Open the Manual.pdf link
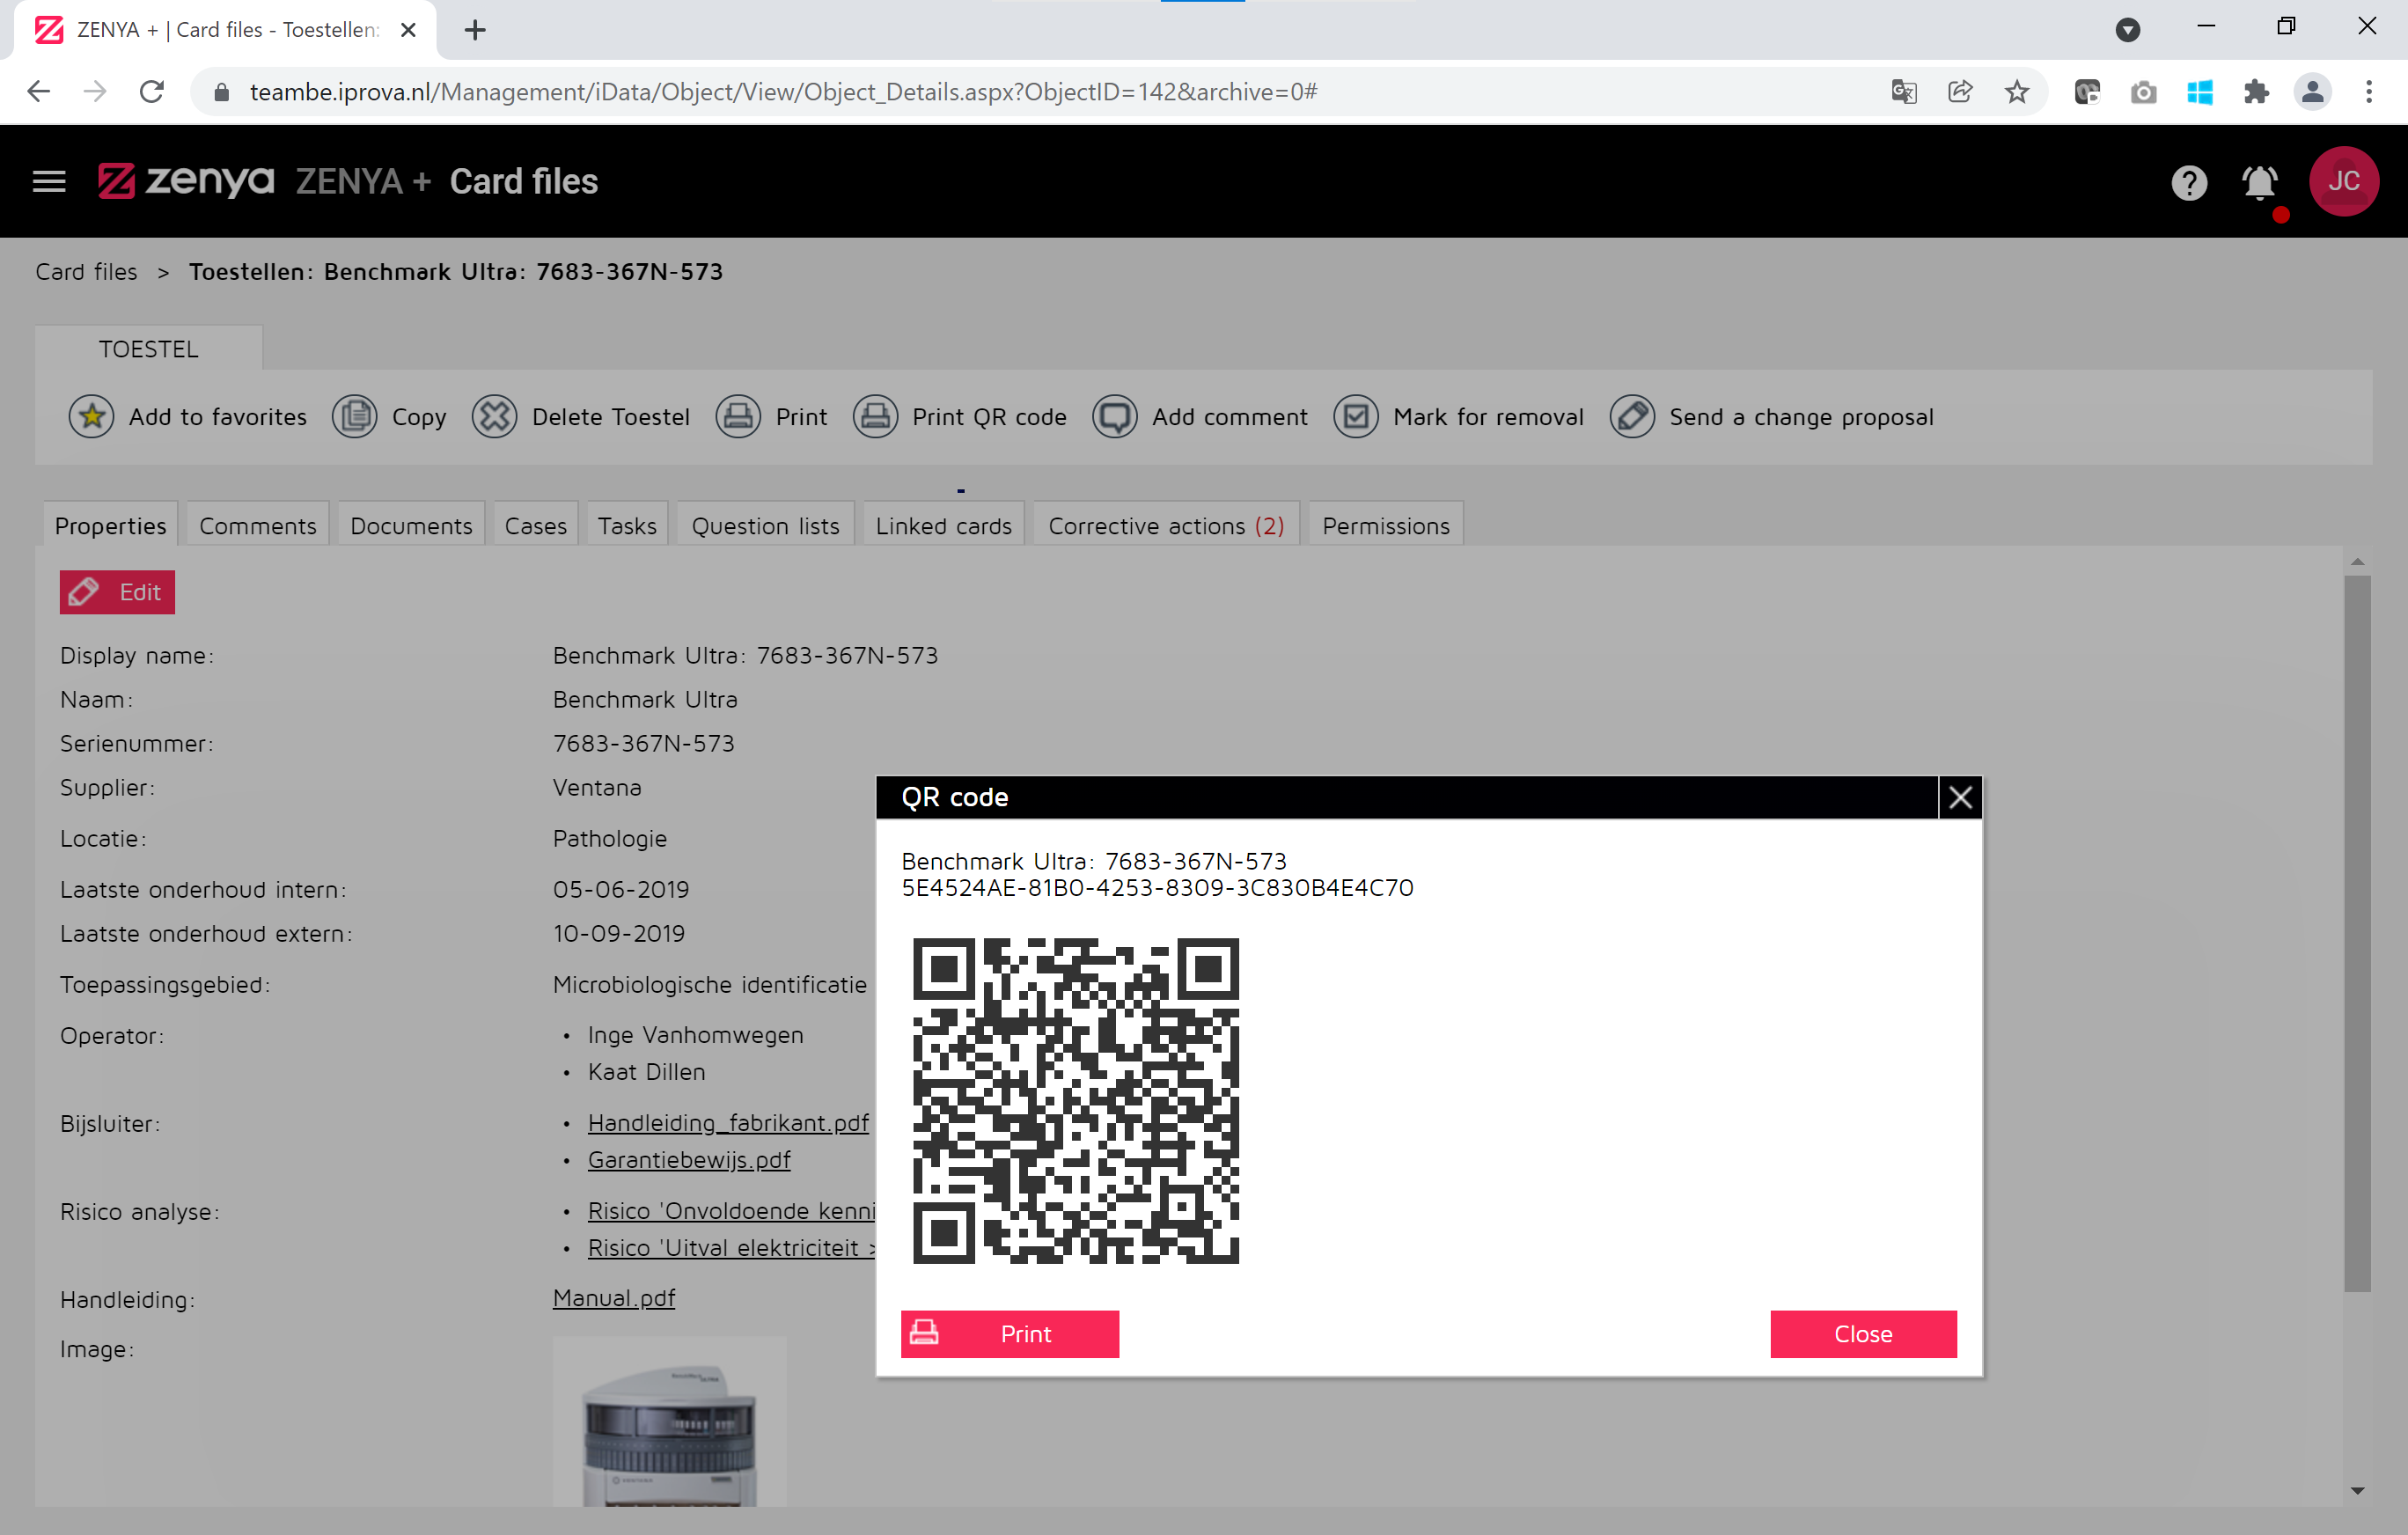The width and height of the screenshot is (2408, 1535). point(614,1297)
